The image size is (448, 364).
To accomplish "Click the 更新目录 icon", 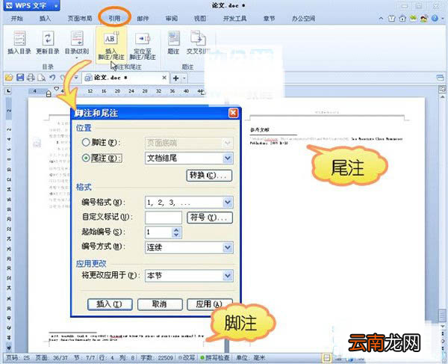I will (x=48, y=43).
